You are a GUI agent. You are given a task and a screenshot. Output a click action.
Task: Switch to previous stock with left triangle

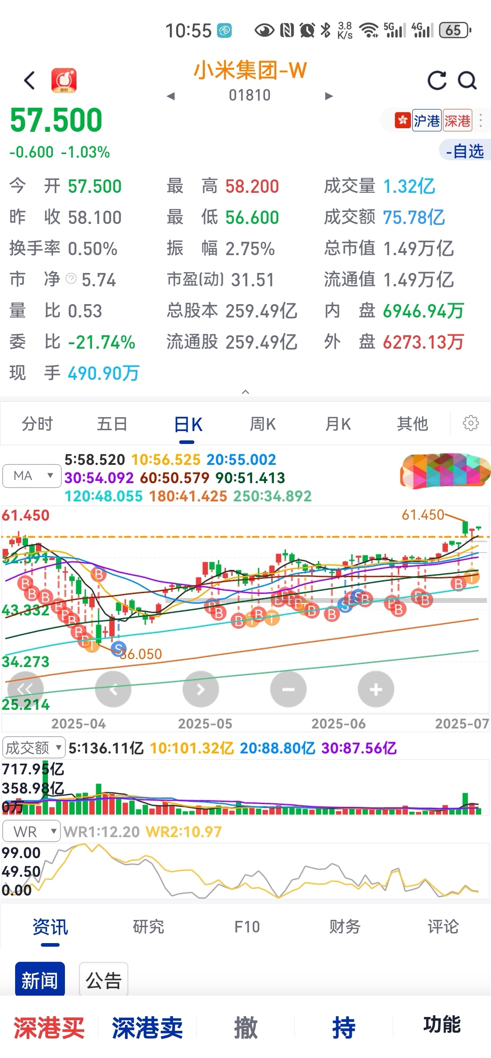tap(171, 96)
